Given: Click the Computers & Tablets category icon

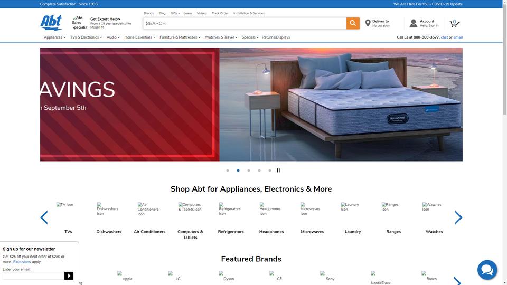Looking at the screenshot, I should [x=190, y=207].
